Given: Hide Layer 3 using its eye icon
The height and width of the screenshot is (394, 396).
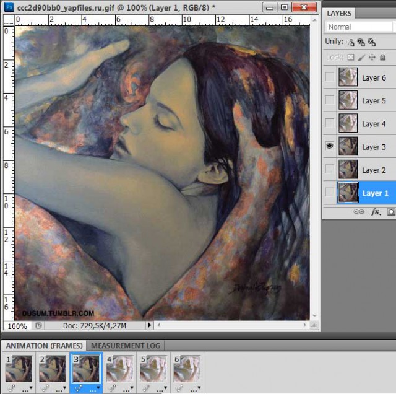Looking at the screenshot, I should click(x=330, y=147).
